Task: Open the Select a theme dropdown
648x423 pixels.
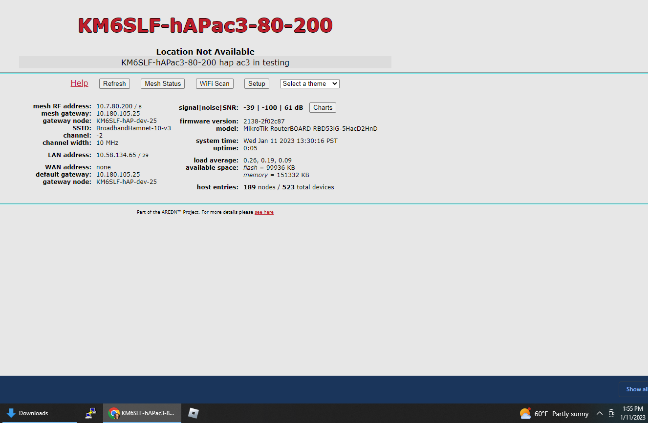Action: [309, 83]
